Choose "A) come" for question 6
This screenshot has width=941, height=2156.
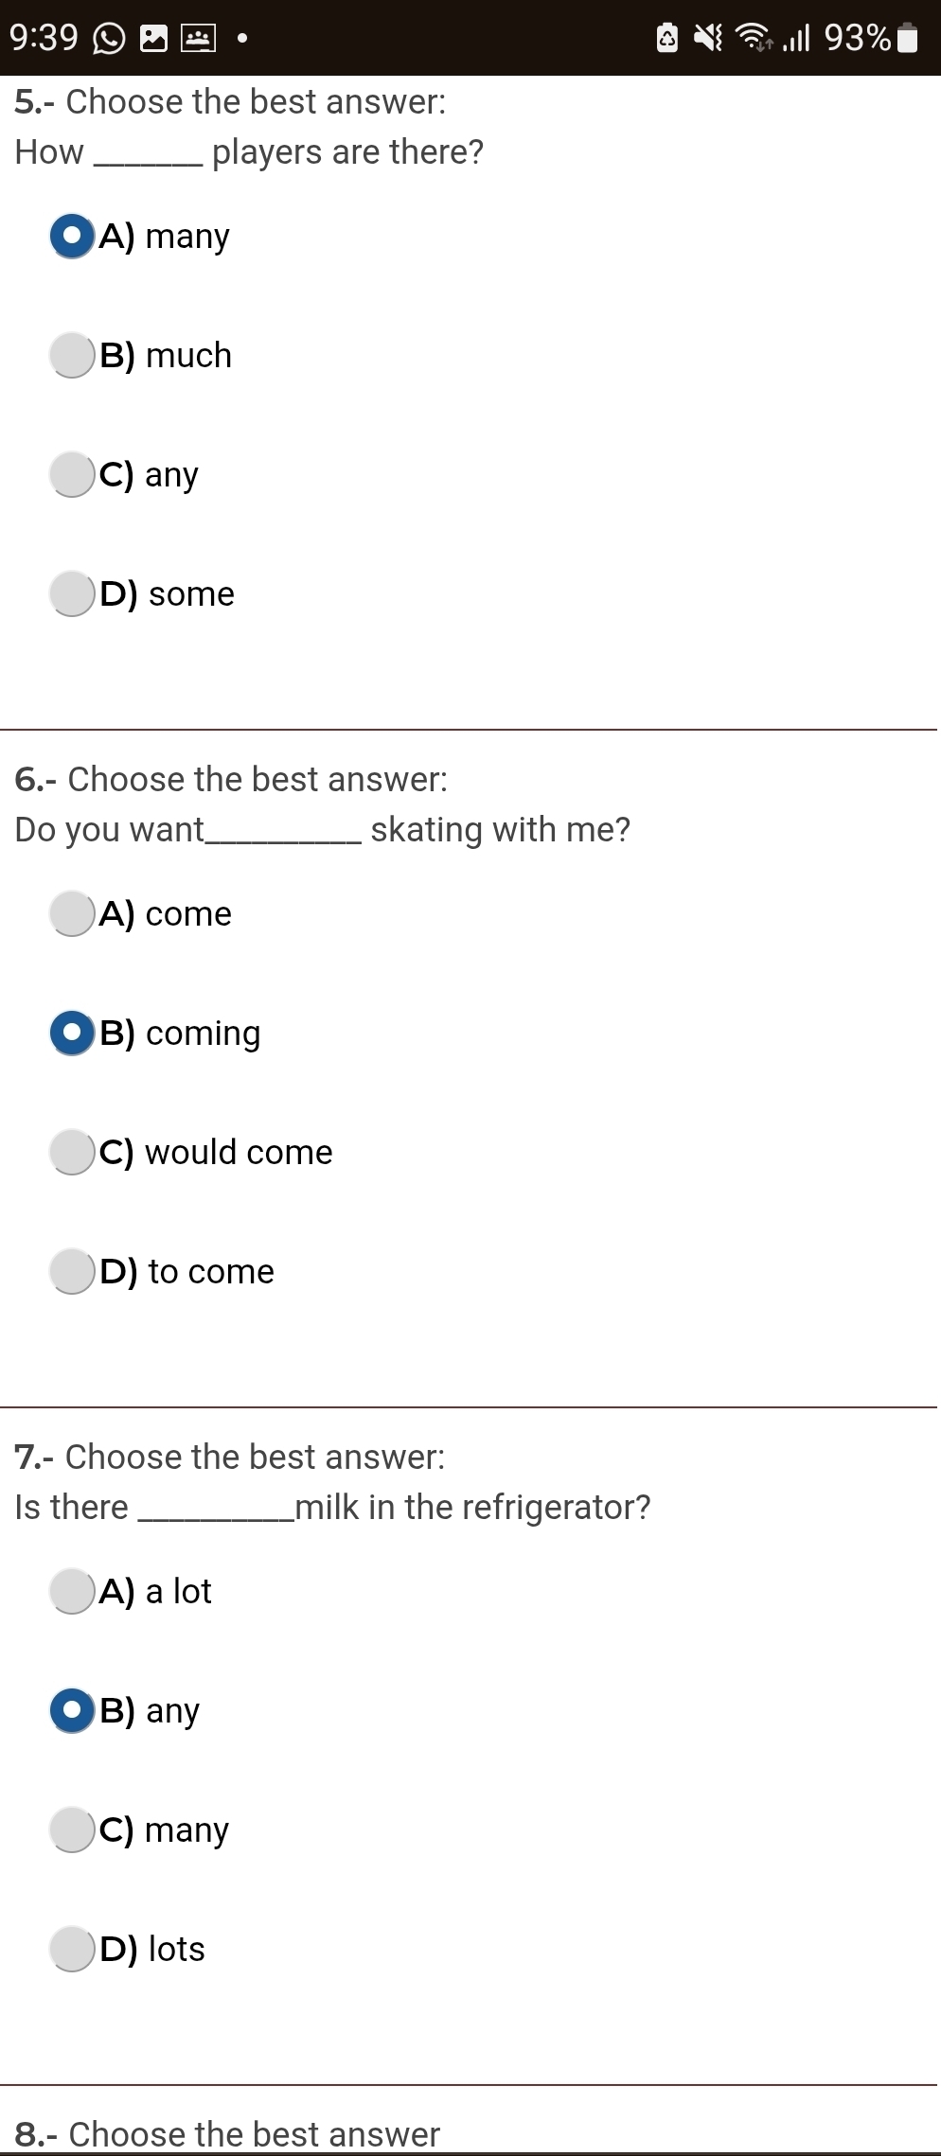pos(73,913)
